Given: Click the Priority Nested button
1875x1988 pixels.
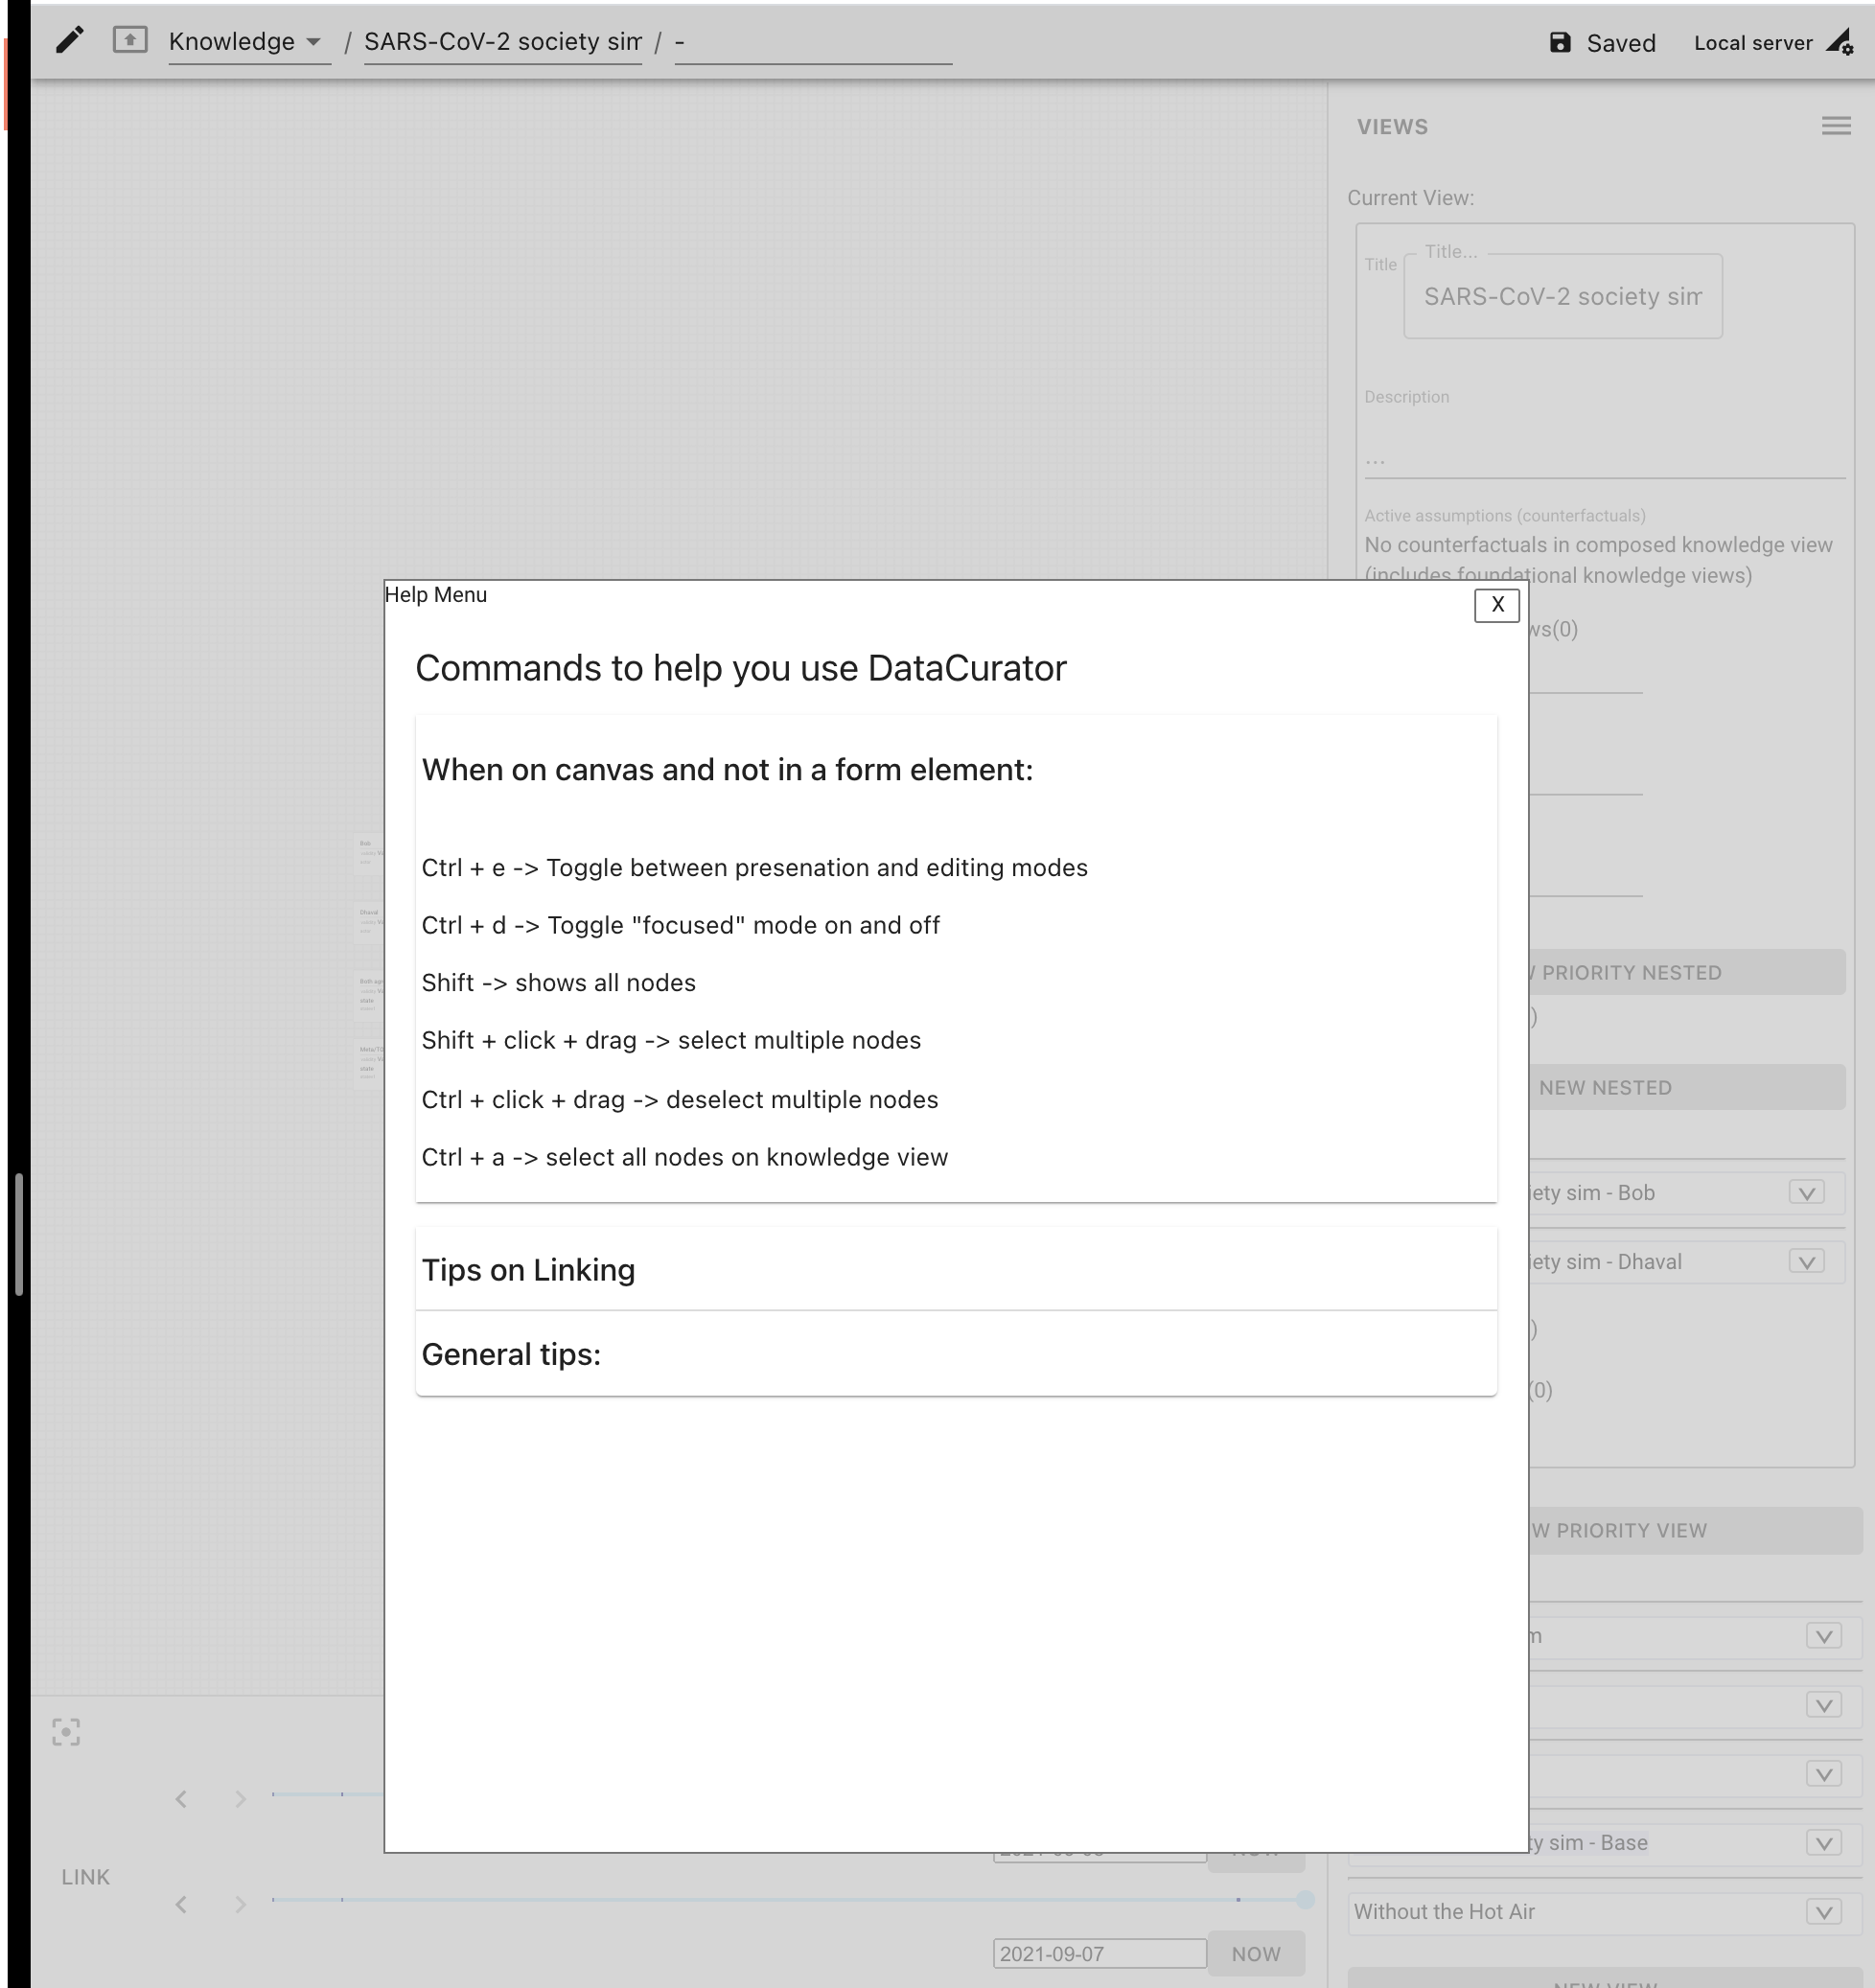Looking at the screenshot, I should tap(1686, 972).
